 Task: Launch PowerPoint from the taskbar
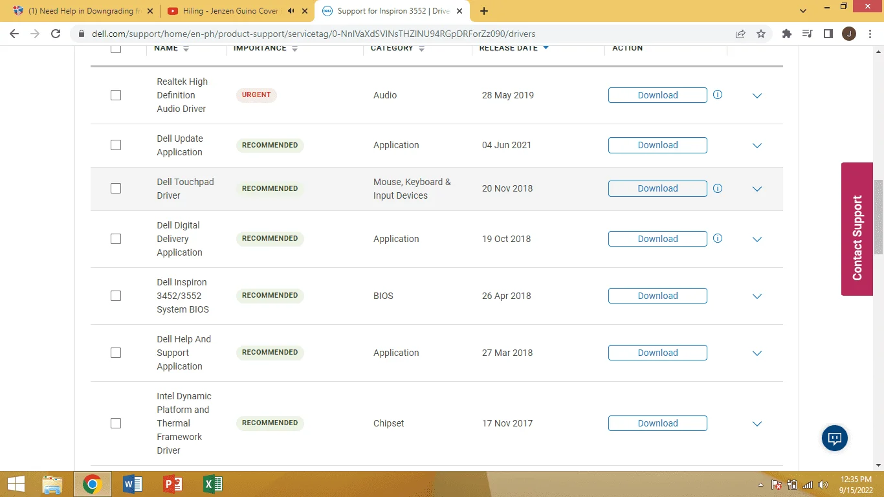(x=172, y=484)
